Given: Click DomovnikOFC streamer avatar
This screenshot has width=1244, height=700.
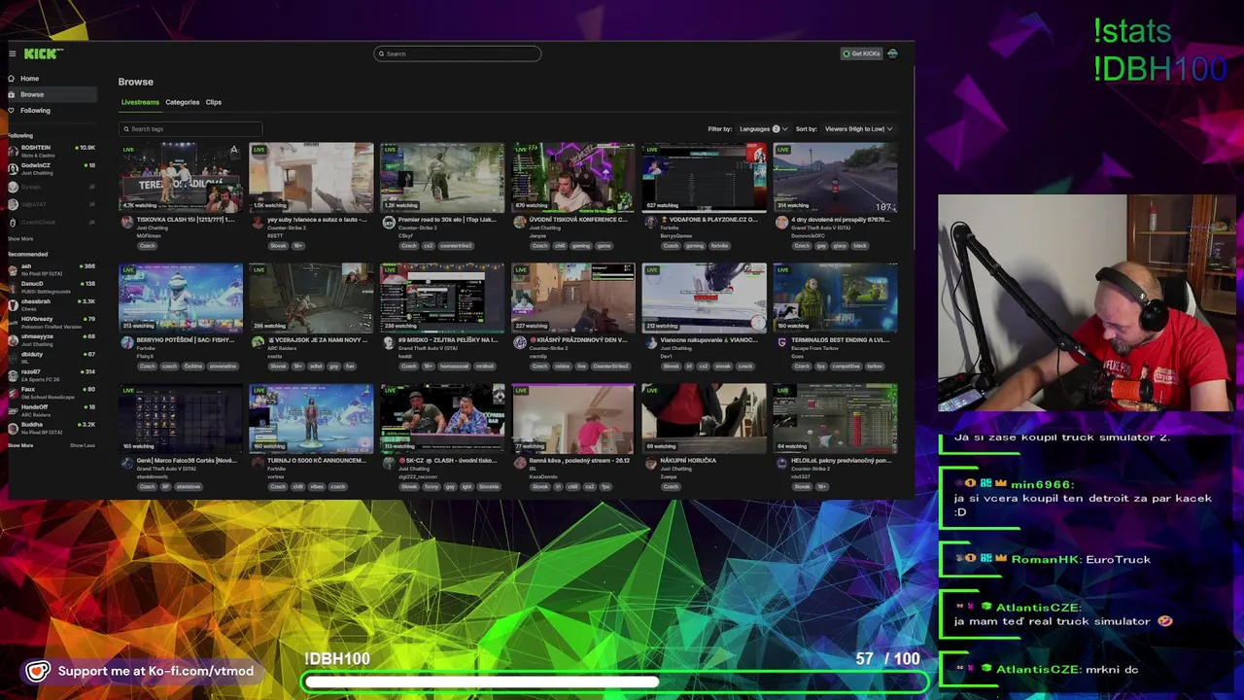Looking at the screenshot, I should pyautogui.click(x=781, y=223).
